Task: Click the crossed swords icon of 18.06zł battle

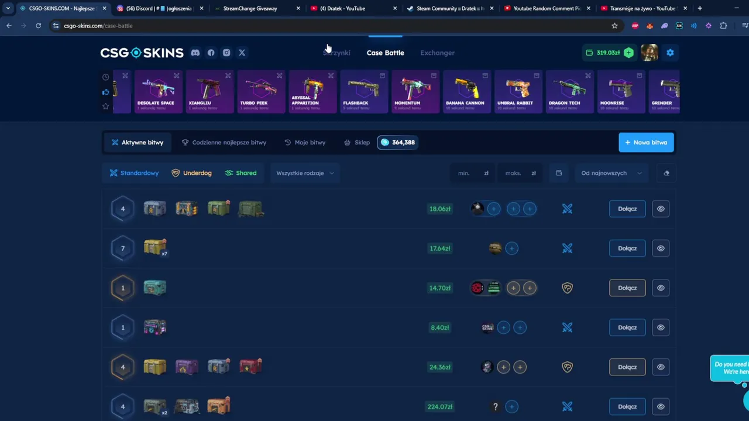Action: (567, 209)
